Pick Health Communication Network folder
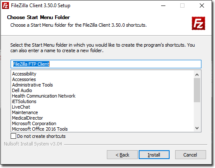Viewport: 215px width, 168px height. click(x=44, y=96)
